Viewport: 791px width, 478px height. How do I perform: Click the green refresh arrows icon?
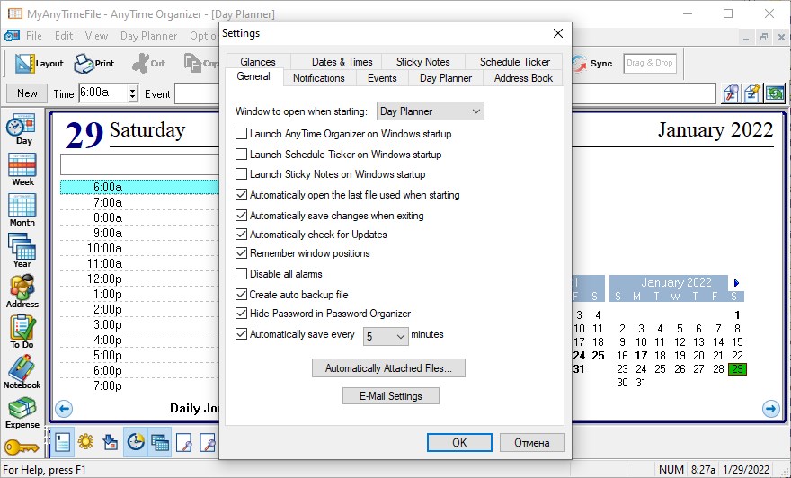[x=774, y=93]
